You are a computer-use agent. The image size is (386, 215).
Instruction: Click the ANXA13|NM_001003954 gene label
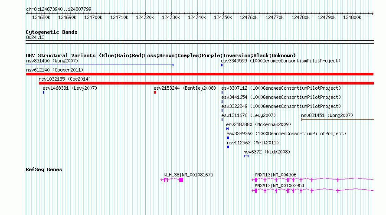click(x=279, y=186)
